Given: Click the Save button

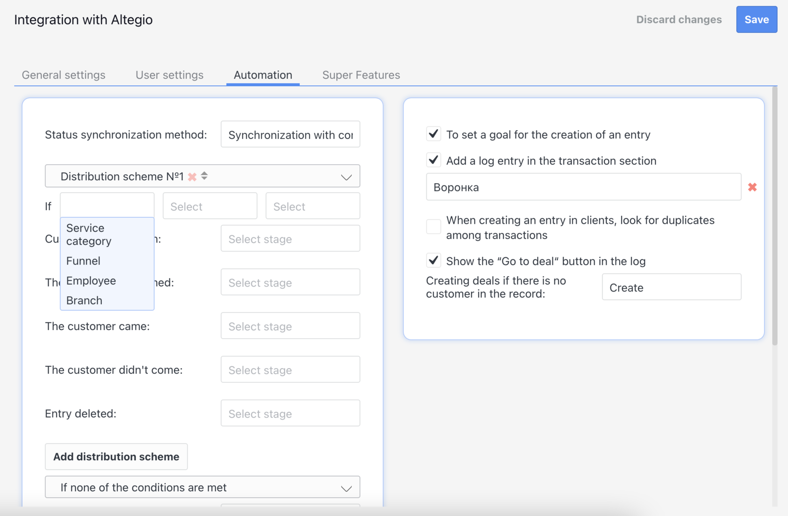Looking at the screenshot, I should 757,19.
